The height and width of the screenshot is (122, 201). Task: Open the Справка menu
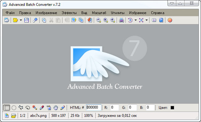click(157, 13)
